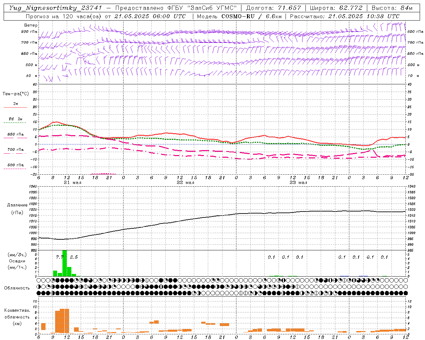Click the Тем-ра(°C) axis label
425x340 pixels.
pos(16,94)
